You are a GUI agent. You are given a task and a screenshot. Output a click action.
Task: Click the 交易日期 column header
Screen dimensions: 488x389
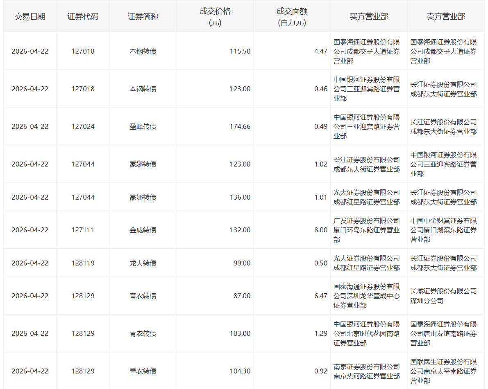click(30, 16)
